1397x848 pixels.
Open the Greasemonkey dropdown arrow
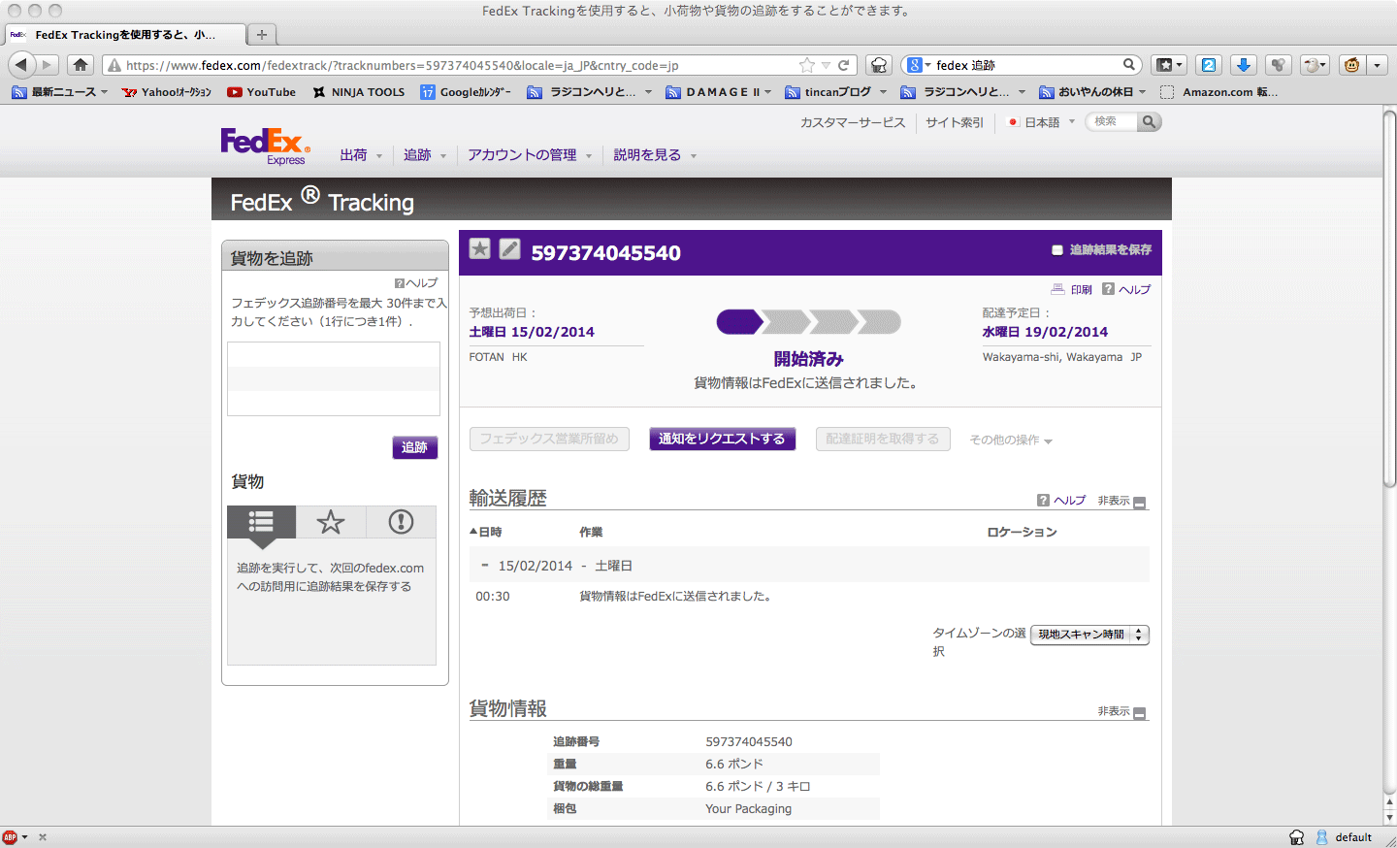[1378, 65]
